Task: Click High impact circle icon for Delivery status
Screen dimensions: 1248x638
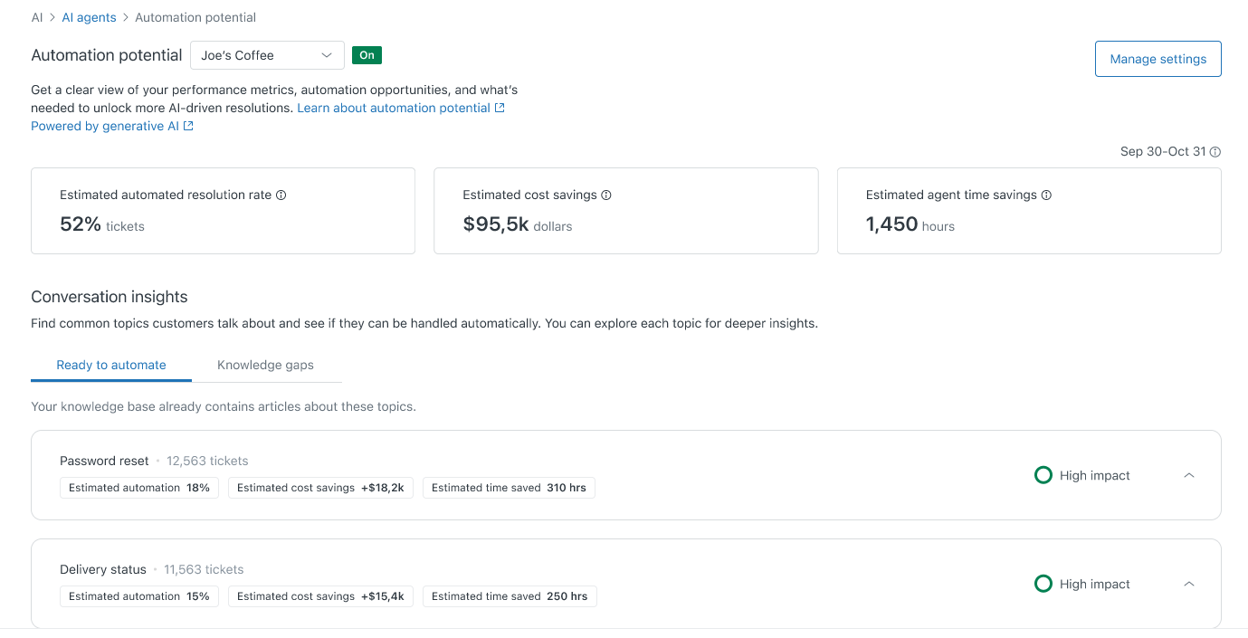Action: click(x=1043, y=584)
